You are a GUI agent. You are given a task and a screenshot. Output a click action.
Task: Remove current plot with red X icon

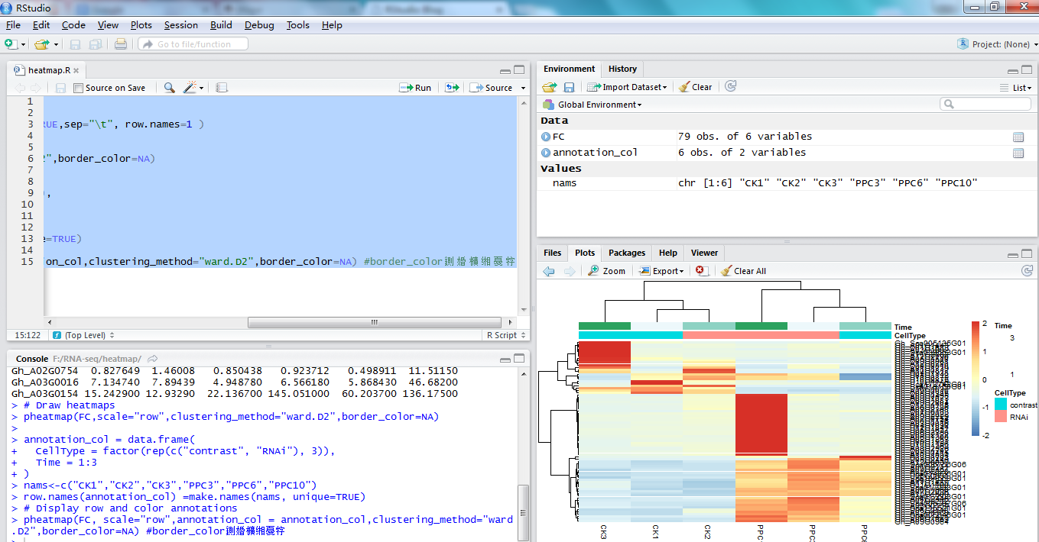click(x=701, y=271)
